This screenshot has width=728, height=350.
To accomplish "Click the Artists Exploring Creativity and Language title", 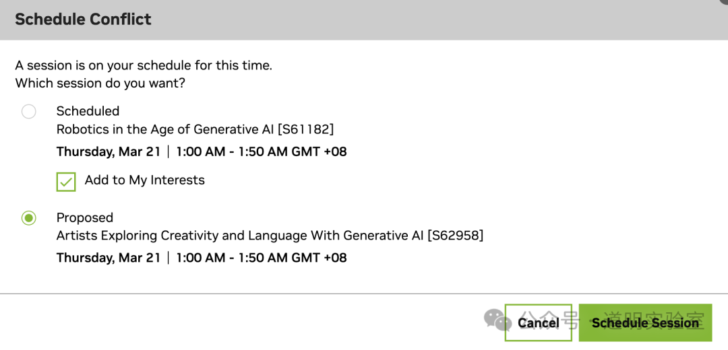I will pos(240,236).
